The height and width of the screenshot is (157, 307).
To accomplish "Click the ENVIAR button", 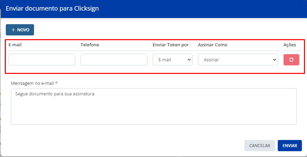I will point(290,146).
